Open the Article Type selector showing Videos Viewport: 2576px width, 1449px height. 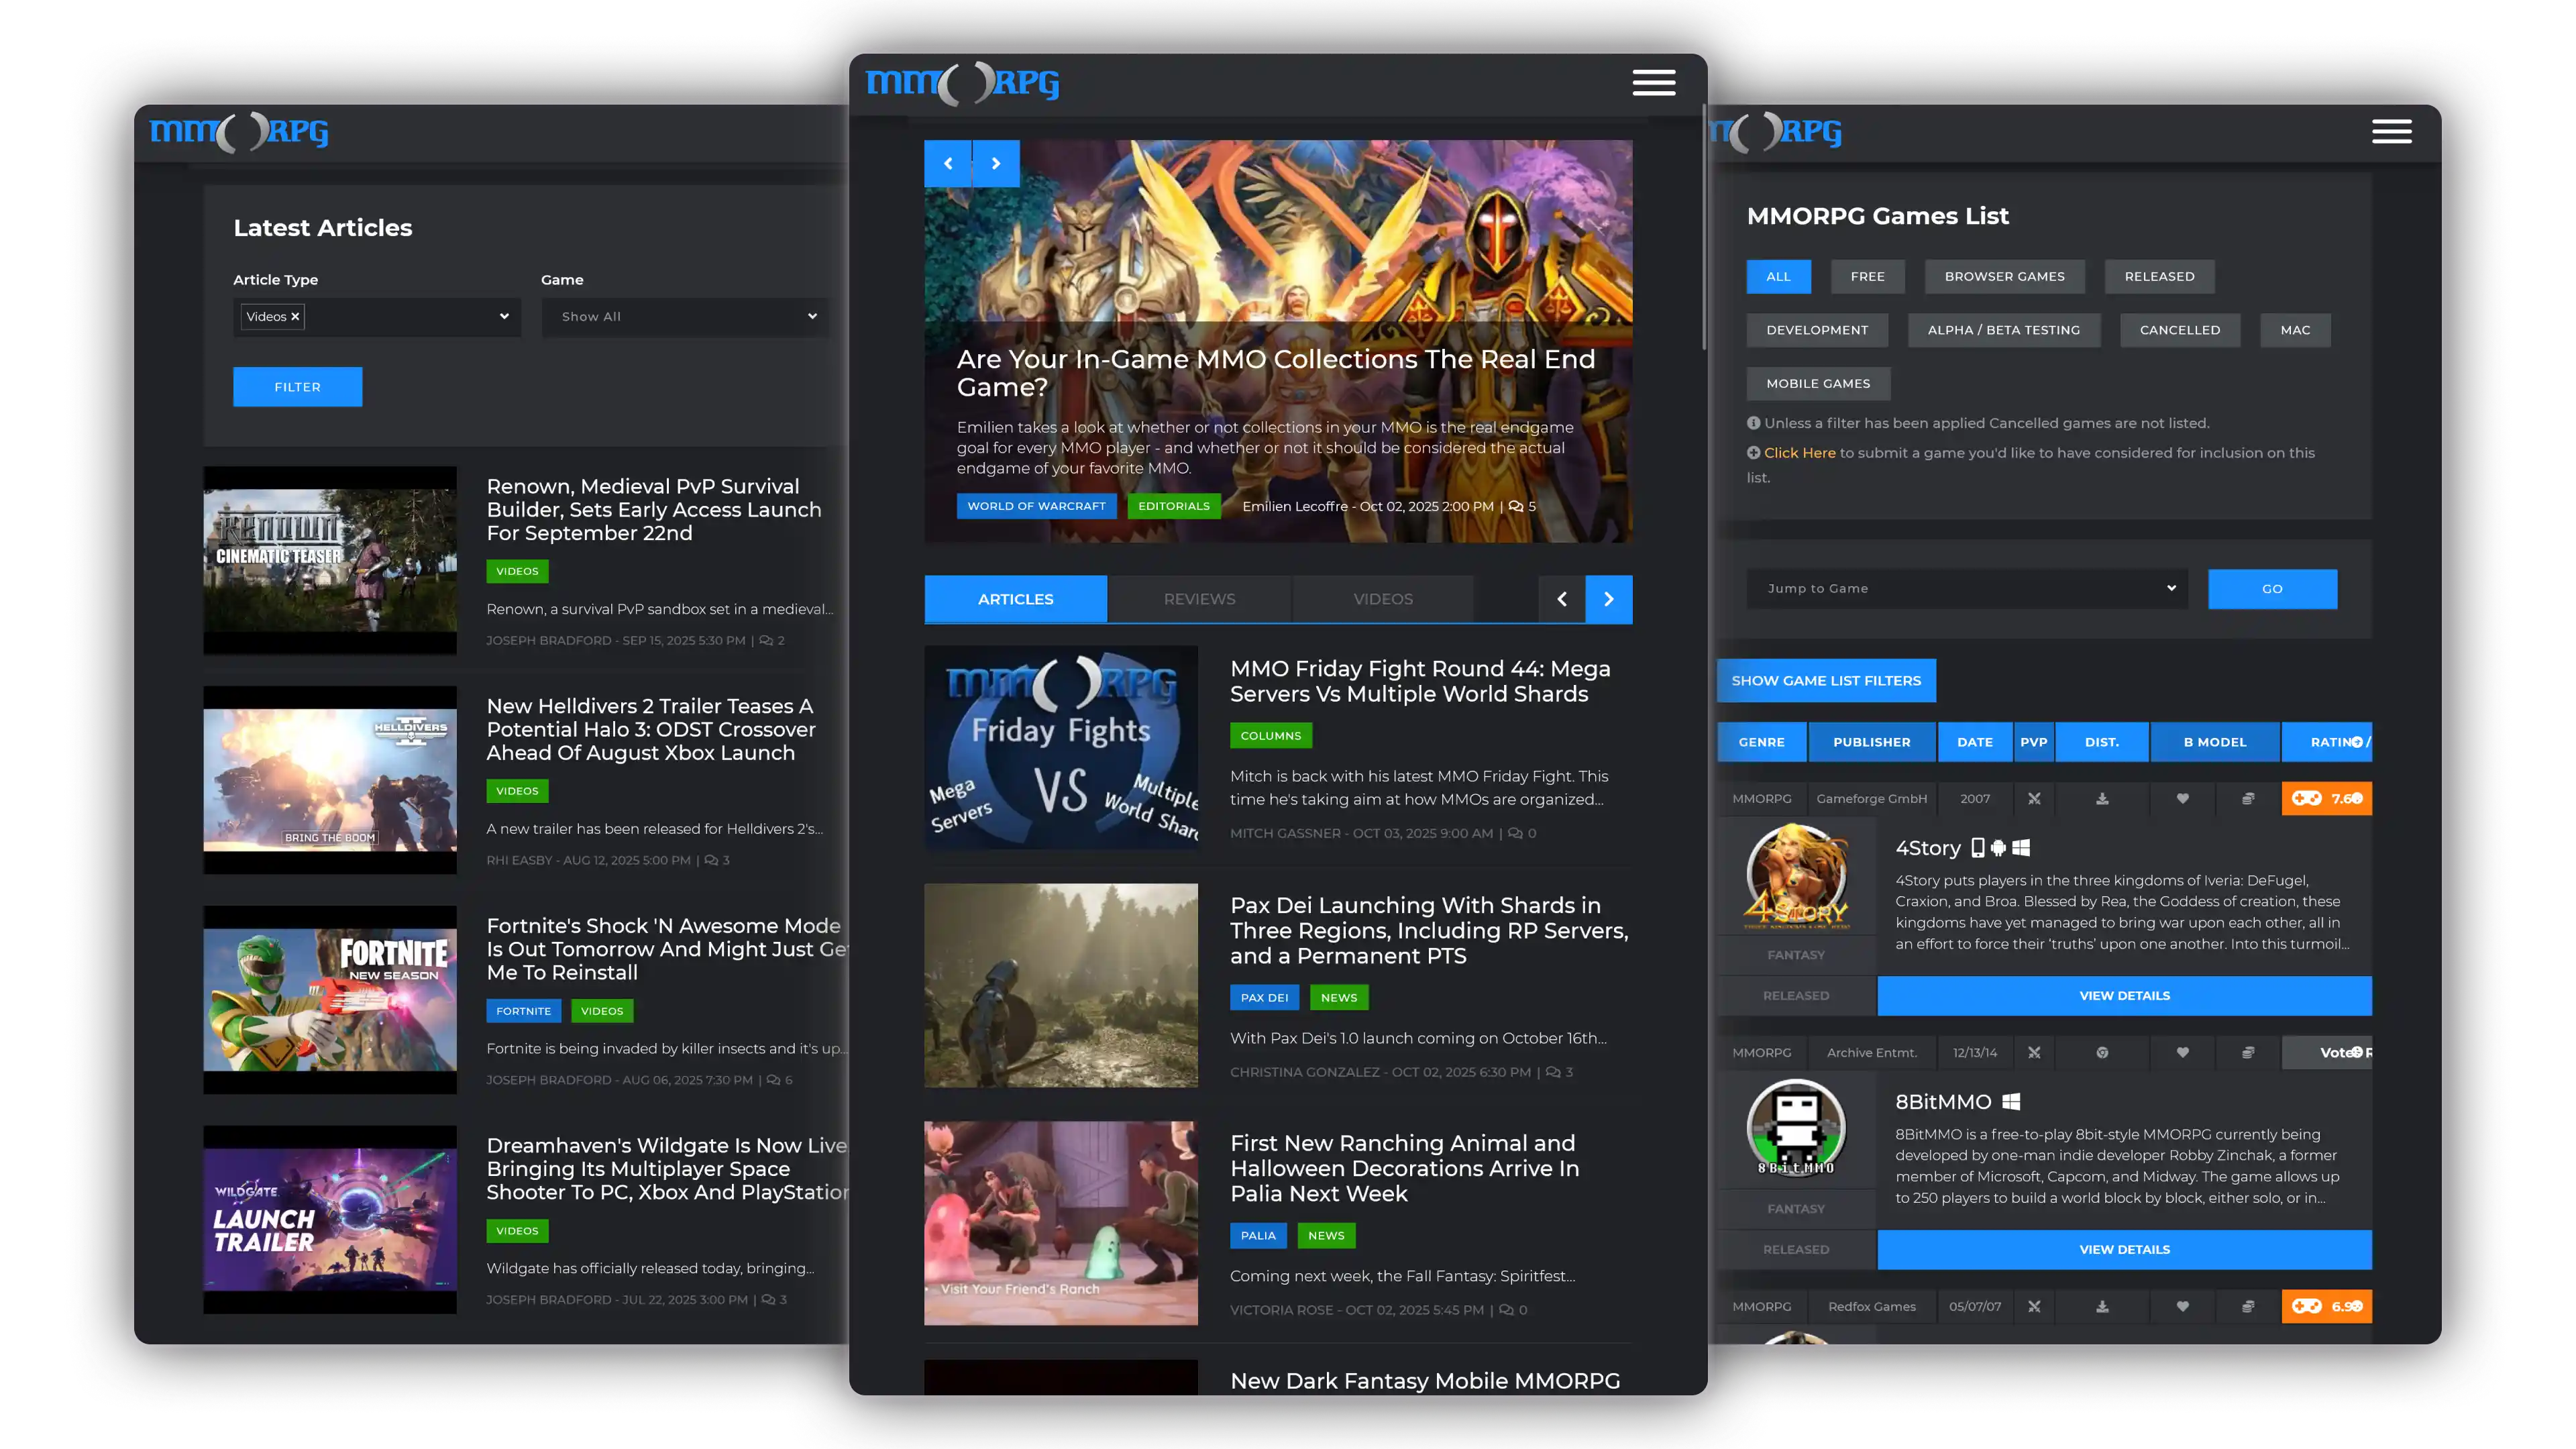tap(377, 316)
